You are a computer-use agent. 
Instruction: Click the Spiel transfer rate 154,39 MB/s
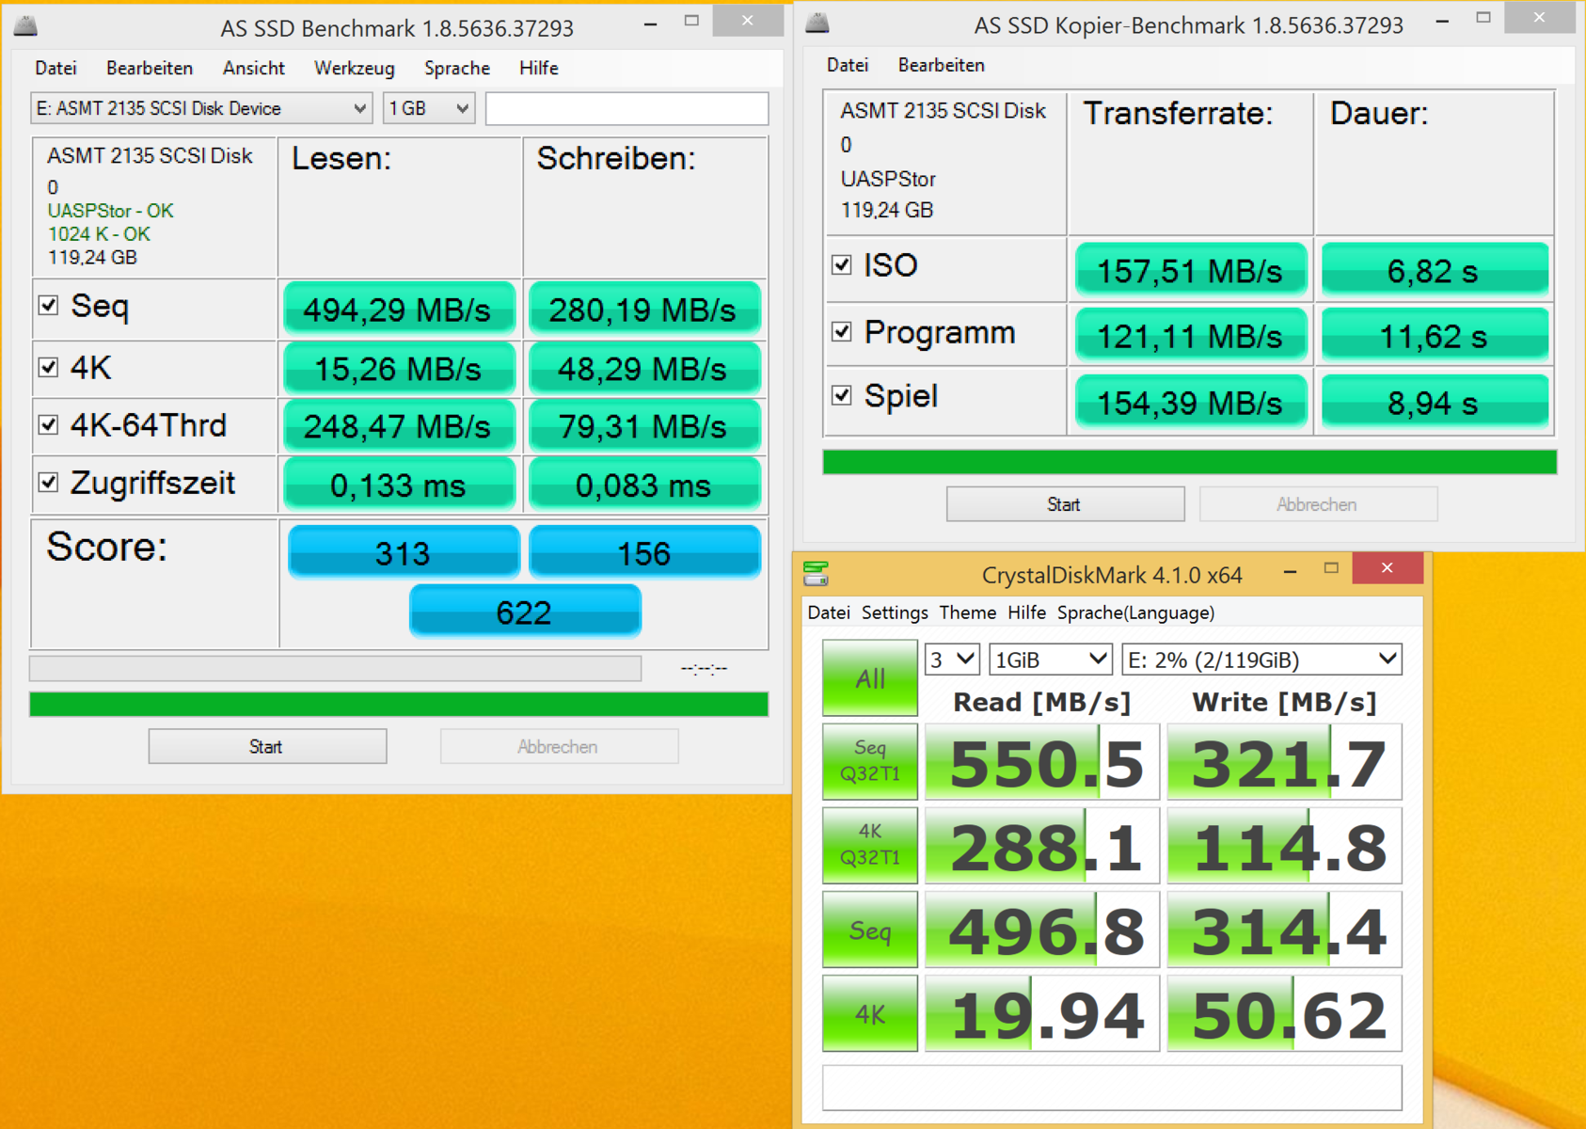[x=1191, y=402]
